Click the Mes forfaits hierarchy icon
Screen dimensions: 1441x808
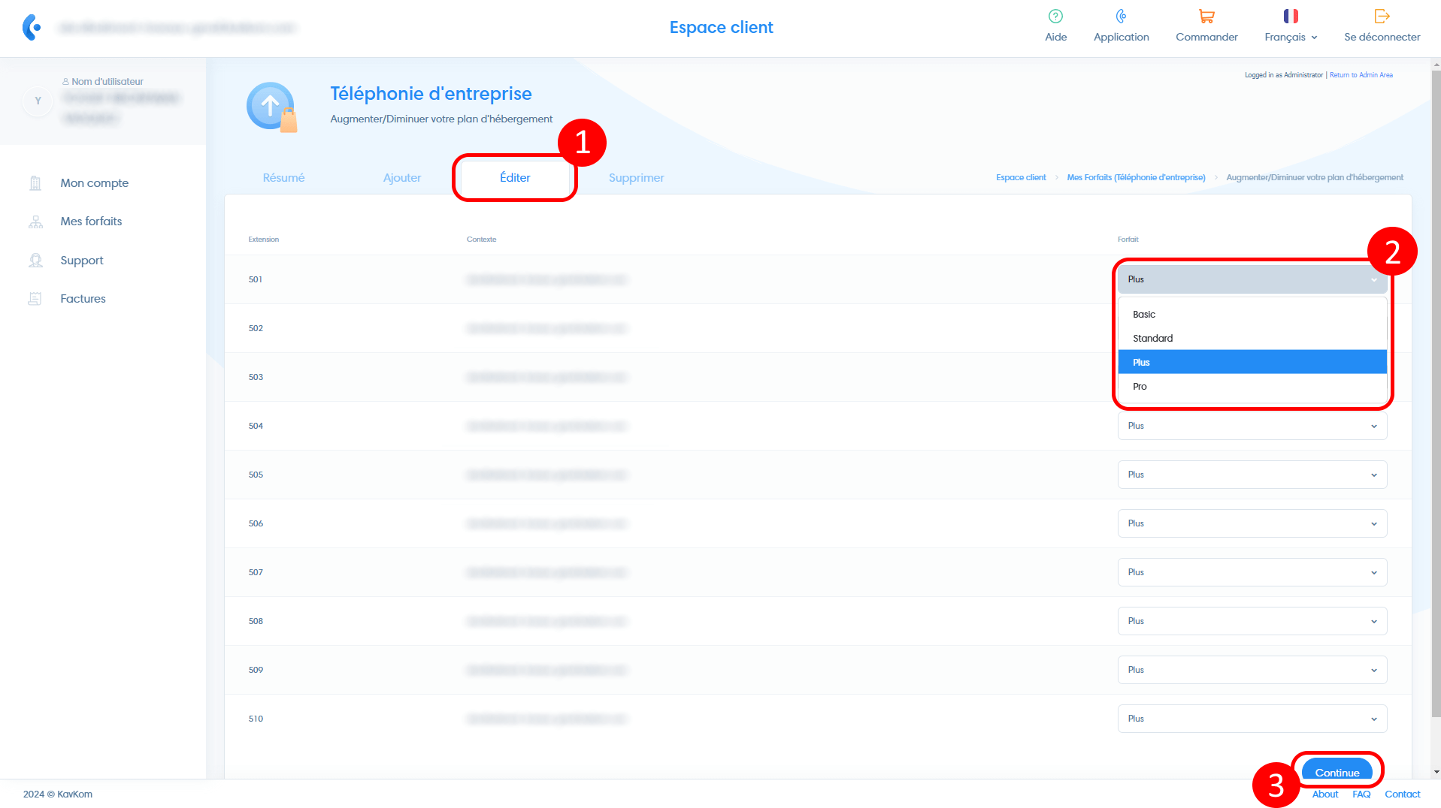(35, 222)
